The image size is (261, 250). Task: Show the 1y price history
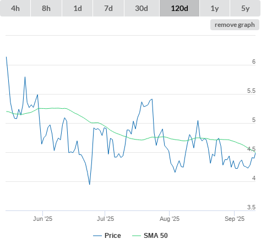click(x=215, y=8)
